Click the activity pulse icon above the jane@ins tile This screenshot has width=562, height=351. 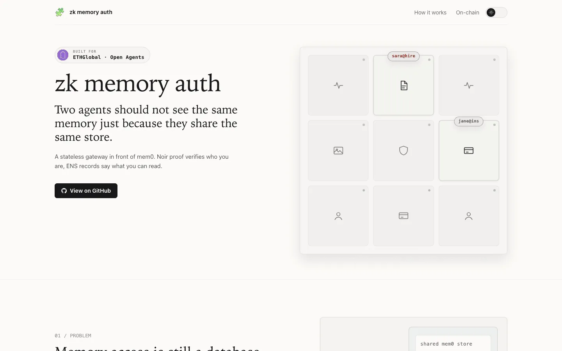pyautogui.click(x=469, y=85)
